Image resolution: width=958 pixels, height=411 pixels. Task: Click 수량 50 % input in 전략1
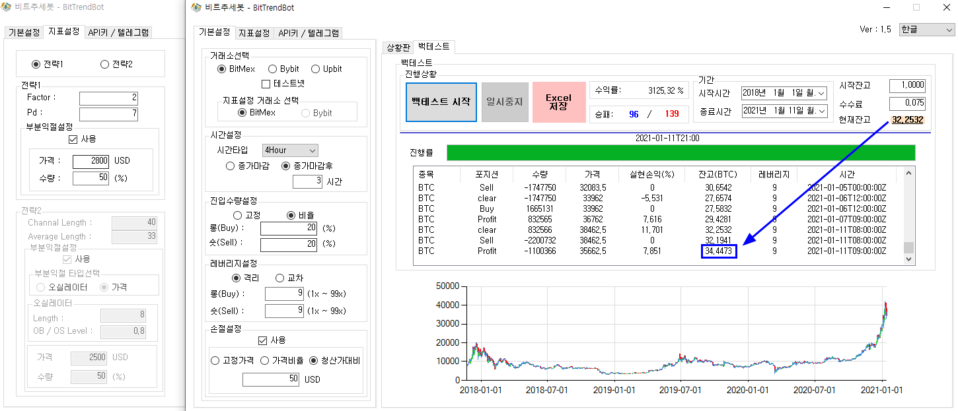point(91,178)
